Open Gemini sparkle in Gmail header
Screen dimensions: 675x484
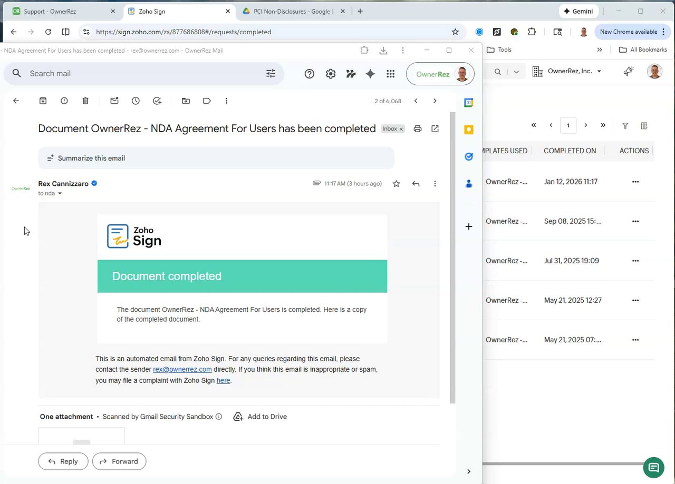click(370, 74)
